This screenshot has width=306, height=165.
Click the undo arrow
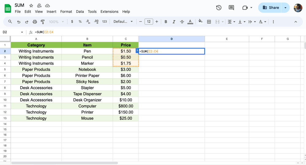click(19, 22)
